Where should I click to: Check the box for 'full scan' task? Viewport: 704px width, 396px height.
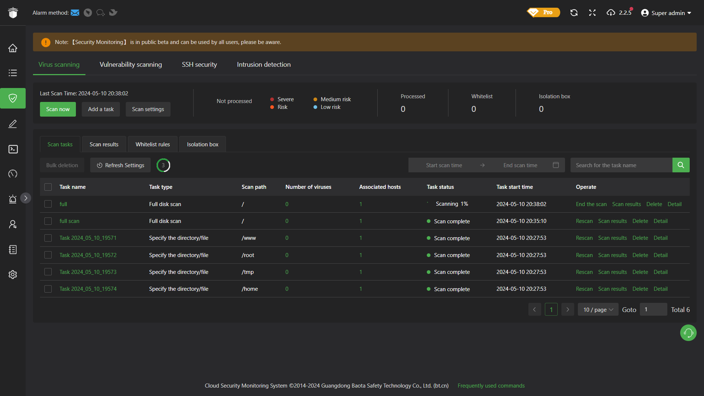tap(48, 221)
